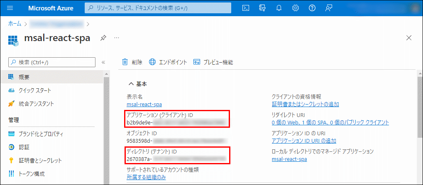The height and width of the screenshot is (185, 423).
Task: Click the msal-react-spa display name link
Action: [x=144, y=105]
